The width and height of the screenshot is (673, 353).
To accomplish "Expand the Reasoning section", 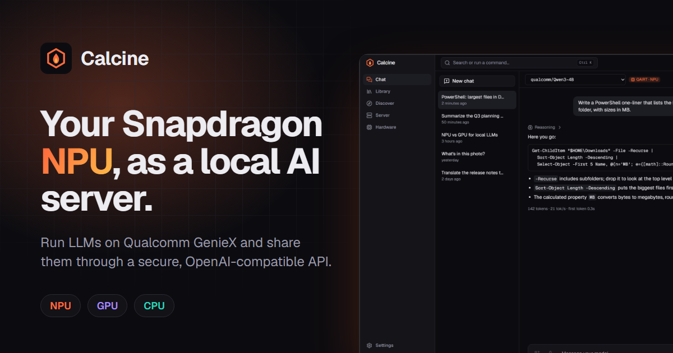I will tap(544, 127).
